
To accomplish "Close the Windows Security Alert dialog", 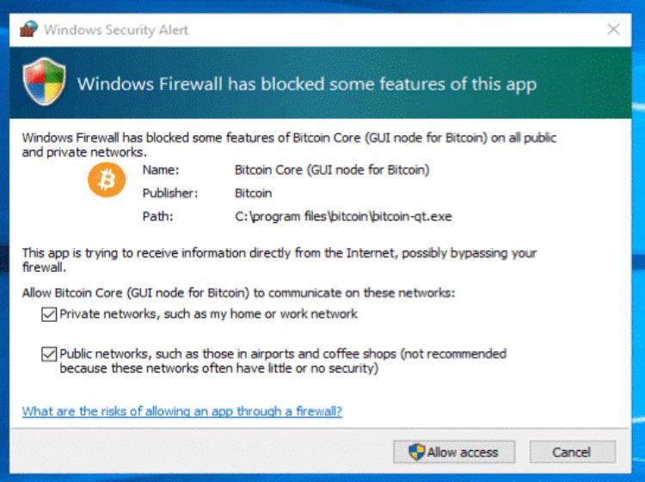I will tap(613, 29).
